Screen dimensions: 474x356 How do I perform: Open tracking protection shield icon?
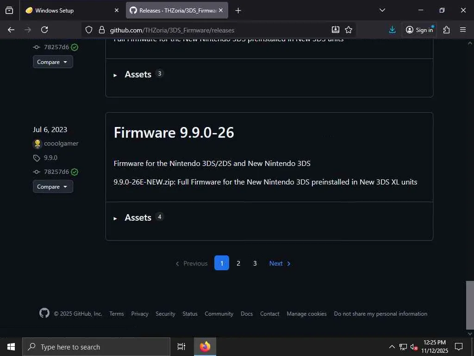(88, 30)
